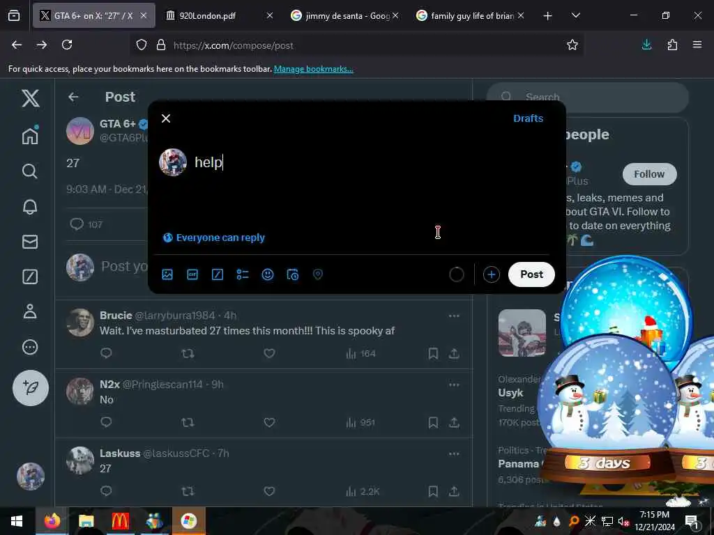Go to X home via logo
Screen dimensions: 714x535
pos(31,98)
